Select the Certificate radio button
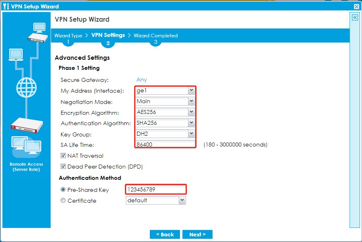 [x=63, y=200]
